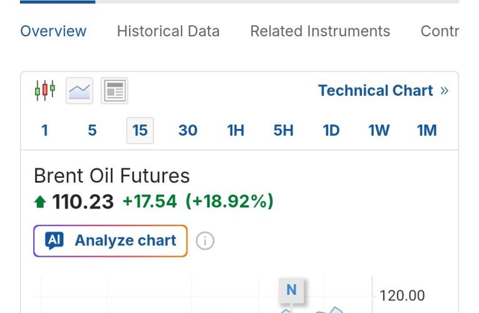Go to the Historical Data tab
Viewport: 479px width, 313px height.
tap(168, 31)
